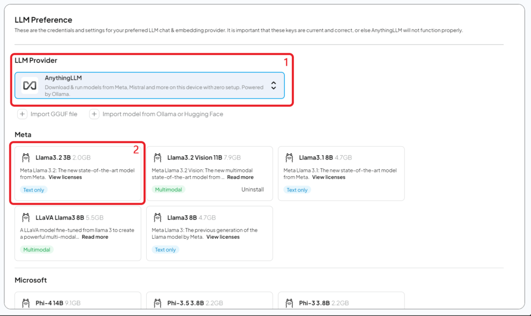Click the AnythingLLM logo icon in provider box
531x316 pixels.
[30, 85]
